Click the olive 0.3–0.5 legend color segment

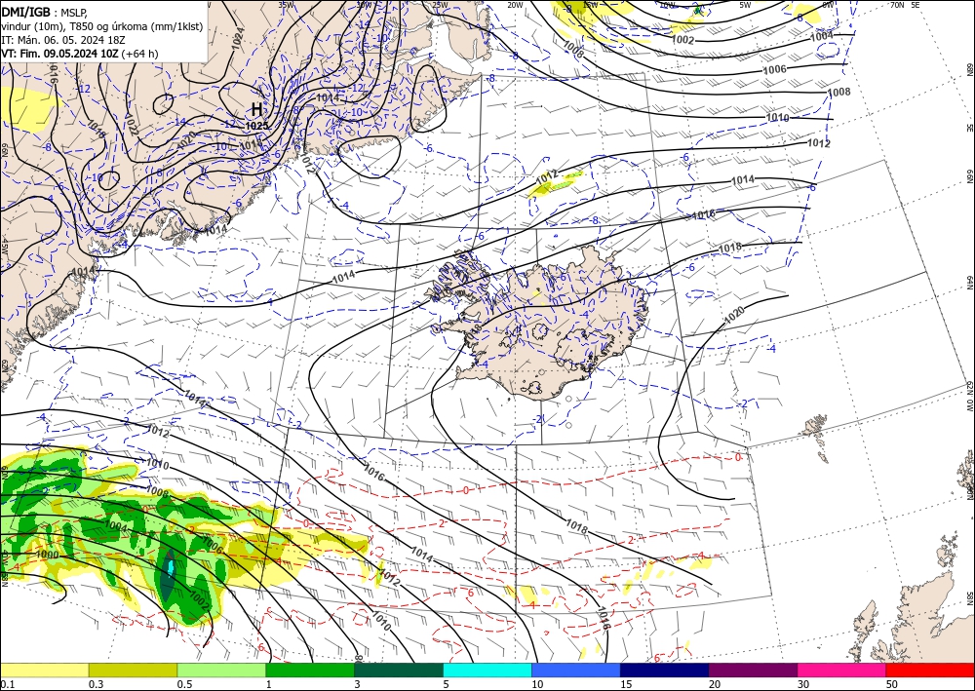(x=133, y=670)
